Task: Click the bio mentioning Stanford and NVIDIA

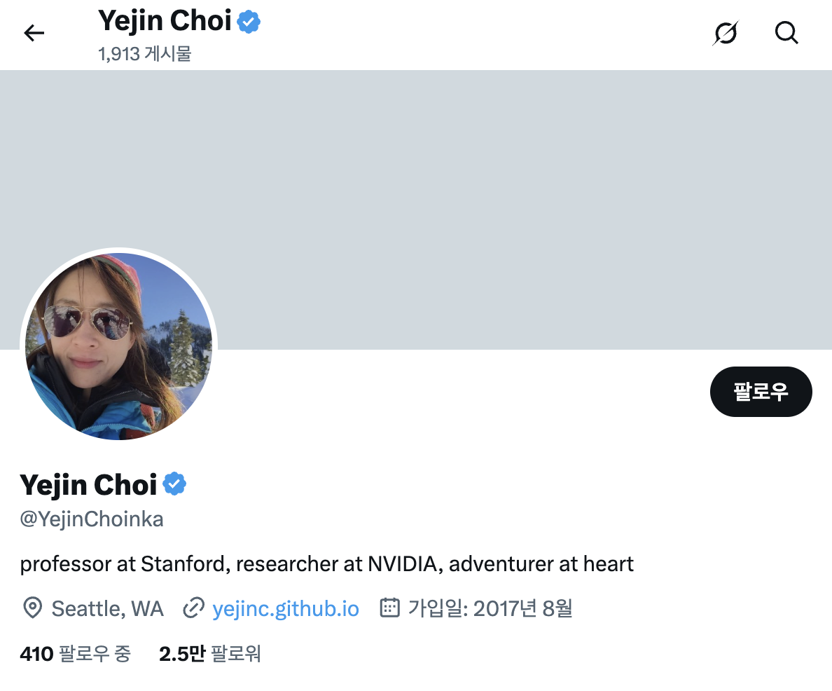Action: point(327,563)
